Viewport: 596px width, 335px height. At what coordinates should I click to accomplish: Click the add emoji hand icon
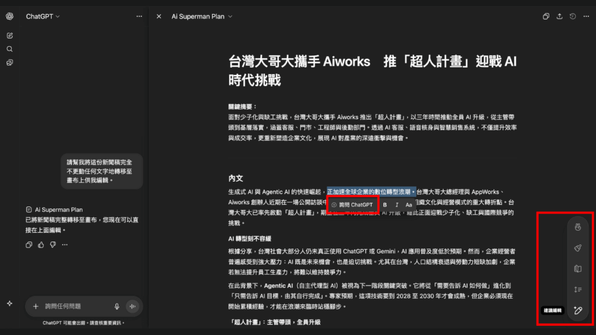pyautogui.click(x=579, y=226)
